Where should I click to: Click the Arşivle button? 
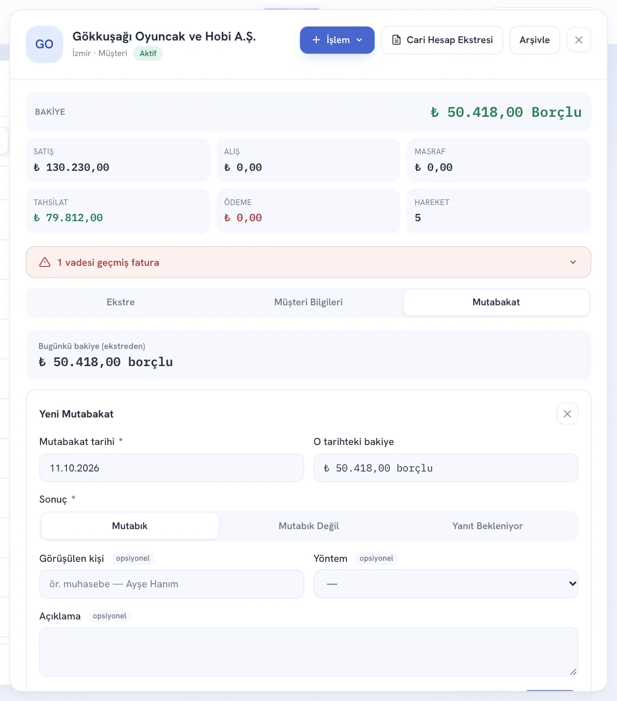click(534, 40)
